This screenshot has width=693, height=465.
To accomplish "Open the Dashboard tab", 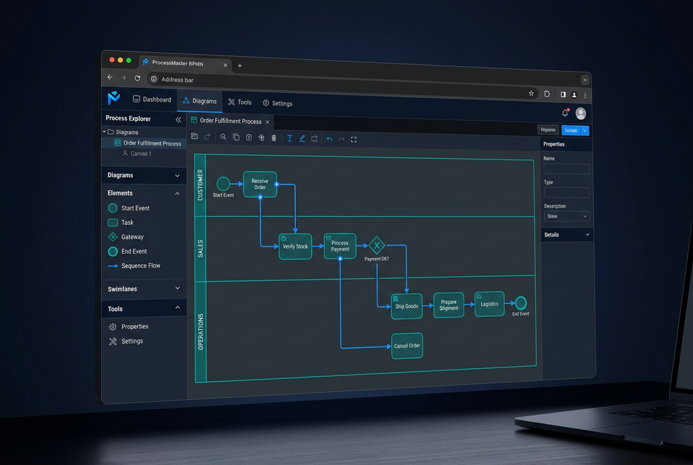I will coord(152,99).
